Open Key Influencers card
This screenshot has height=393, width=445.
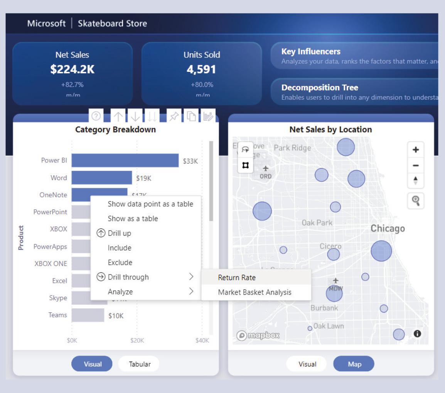tap(354, 56)
